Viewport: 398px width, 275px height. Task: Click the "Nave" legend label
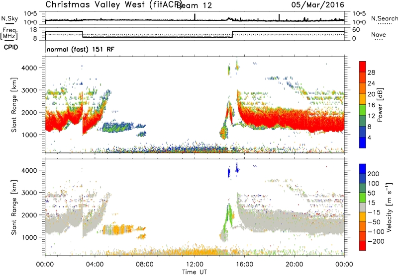(379, 34)
